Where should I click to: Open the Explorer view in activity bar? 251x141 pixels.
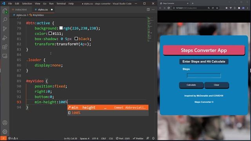(5, 11)
